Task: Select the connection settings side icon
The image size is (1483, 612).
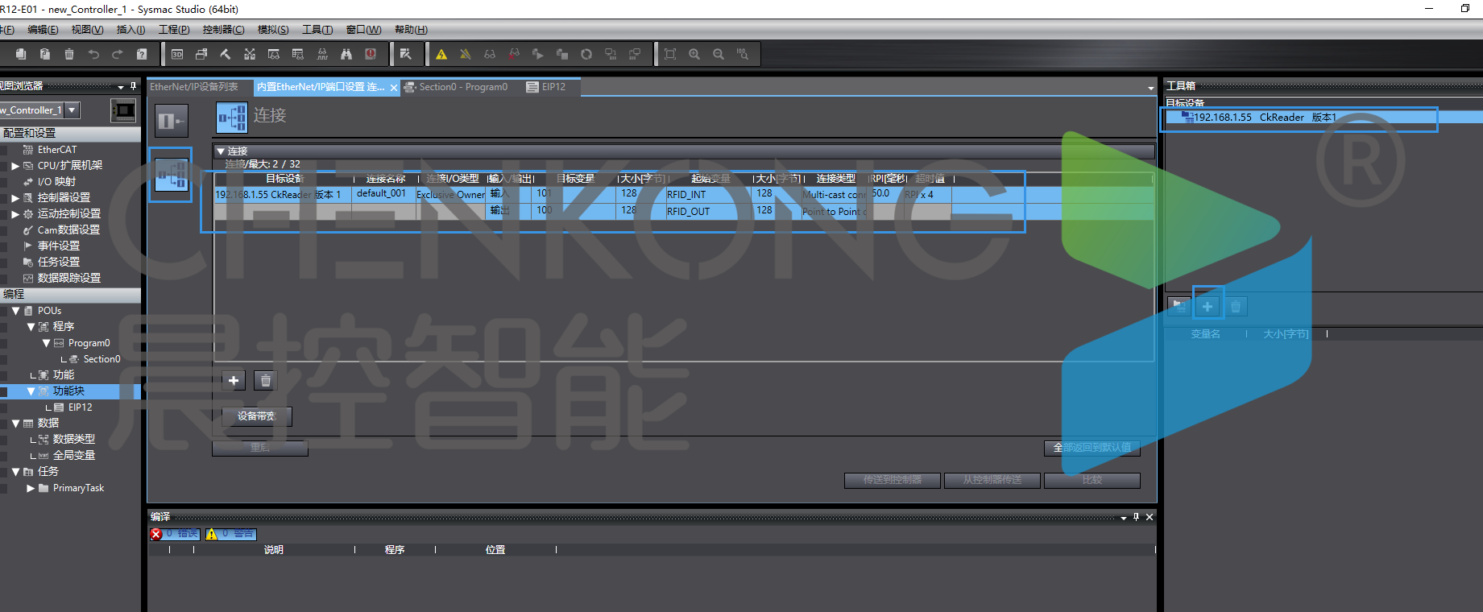Action: tap(171, 174)
